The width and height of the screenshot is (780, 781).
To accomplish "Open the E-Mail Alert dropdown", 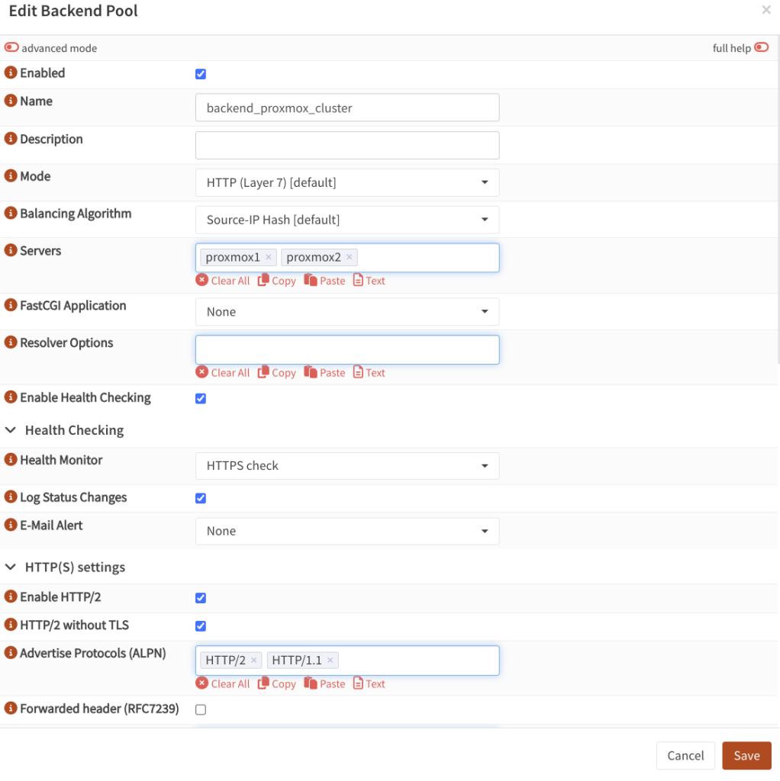I will click(x=347, y=531).
